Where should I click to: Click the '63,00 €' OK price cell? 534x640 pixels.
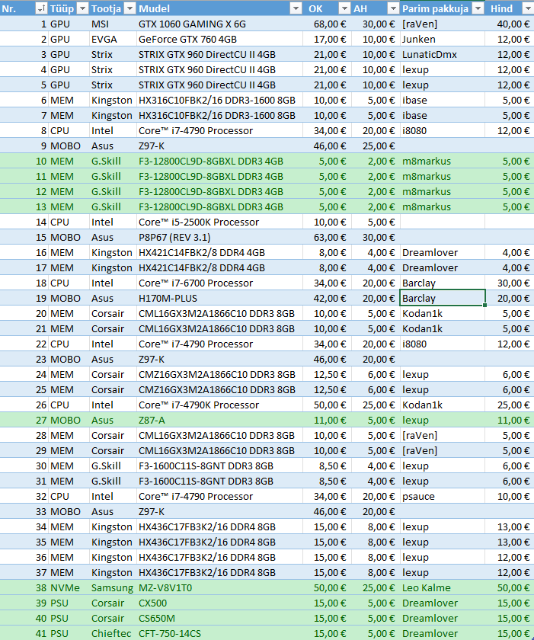(327, 238)
